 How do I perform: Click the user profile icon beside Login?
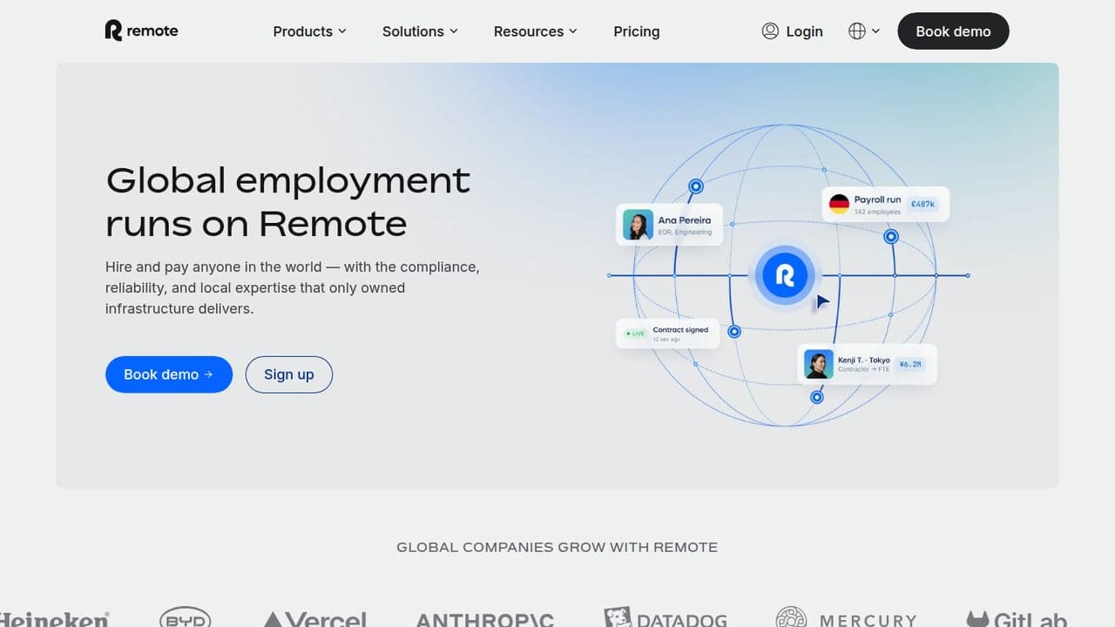pos(770,31)
